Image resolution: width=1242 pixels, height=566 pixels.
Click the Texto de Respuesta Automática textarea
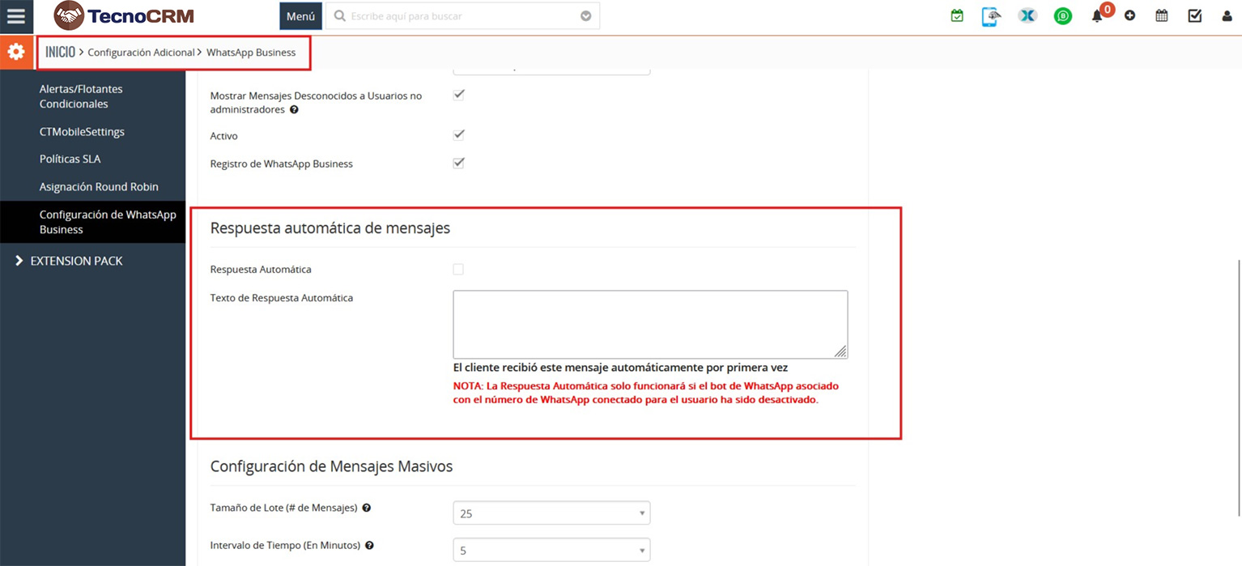pos(649,324)
